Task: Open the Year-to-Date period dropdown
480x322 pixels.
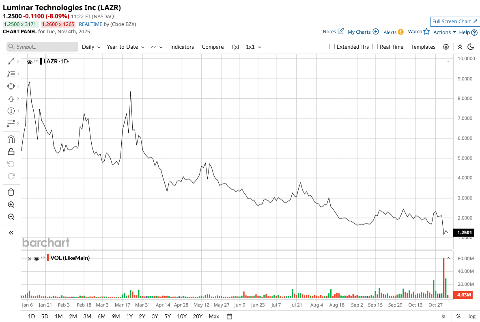Action: pyautogui.click(x=125, y=47)
